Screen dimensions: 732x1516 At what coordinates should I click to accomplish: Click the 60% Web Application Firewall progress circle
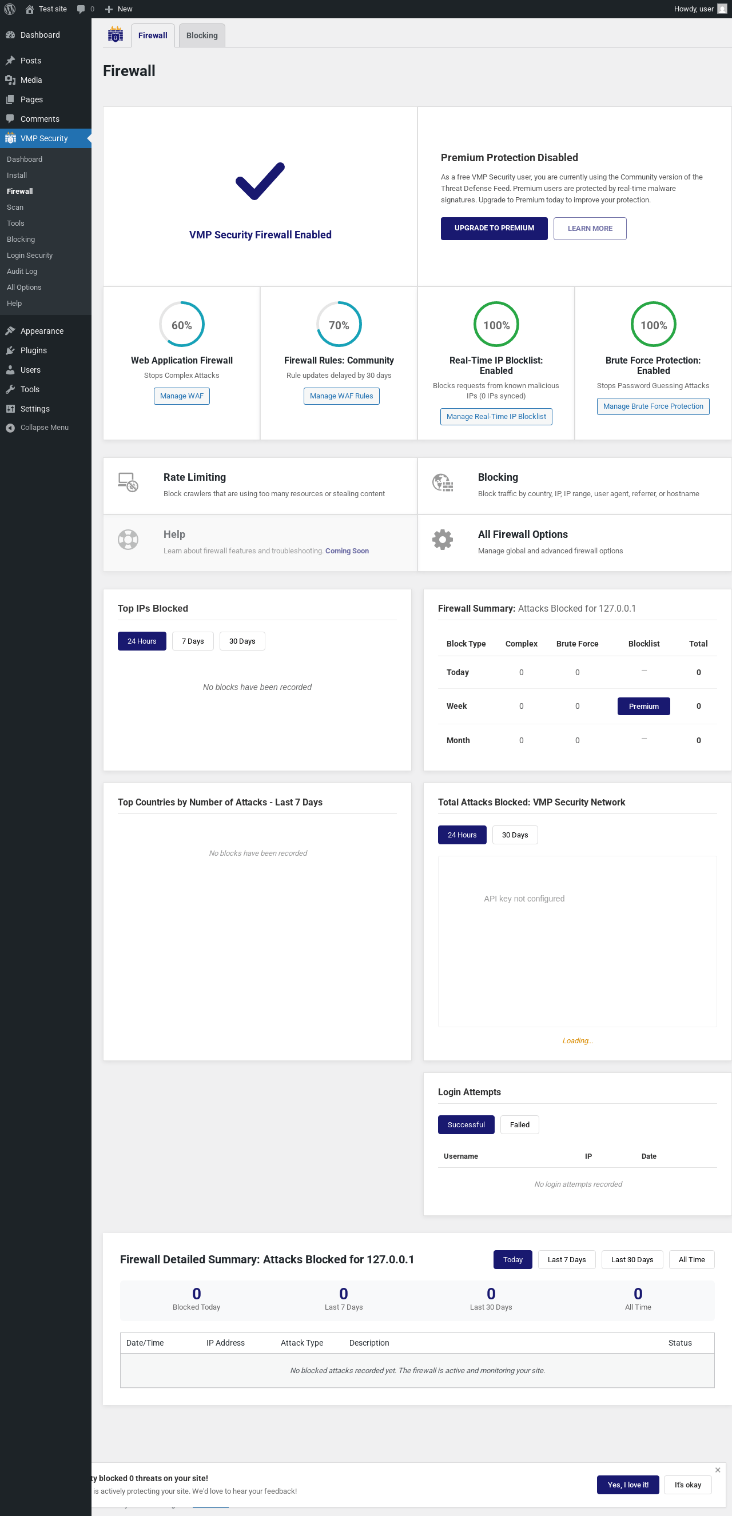pos(181,324)
